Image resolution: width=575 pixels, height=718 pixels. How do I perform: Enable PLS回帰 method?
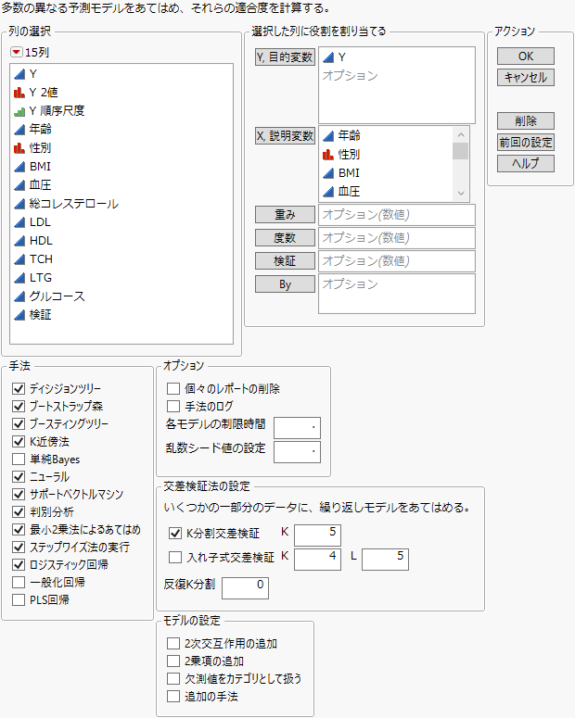19,599
